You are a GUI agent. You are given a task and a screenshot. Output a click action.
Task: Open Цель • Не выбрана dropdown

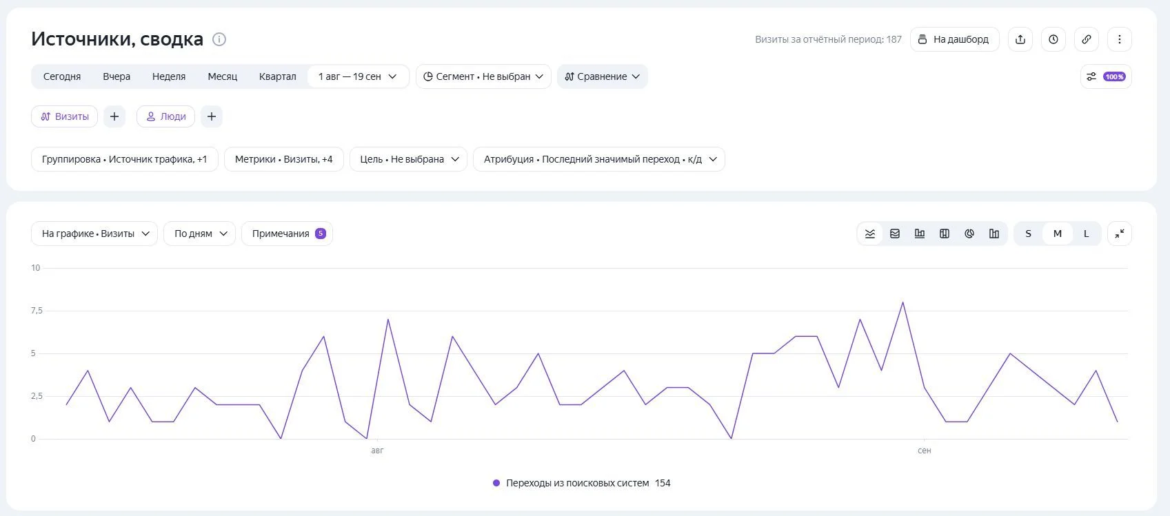[408, 159]
